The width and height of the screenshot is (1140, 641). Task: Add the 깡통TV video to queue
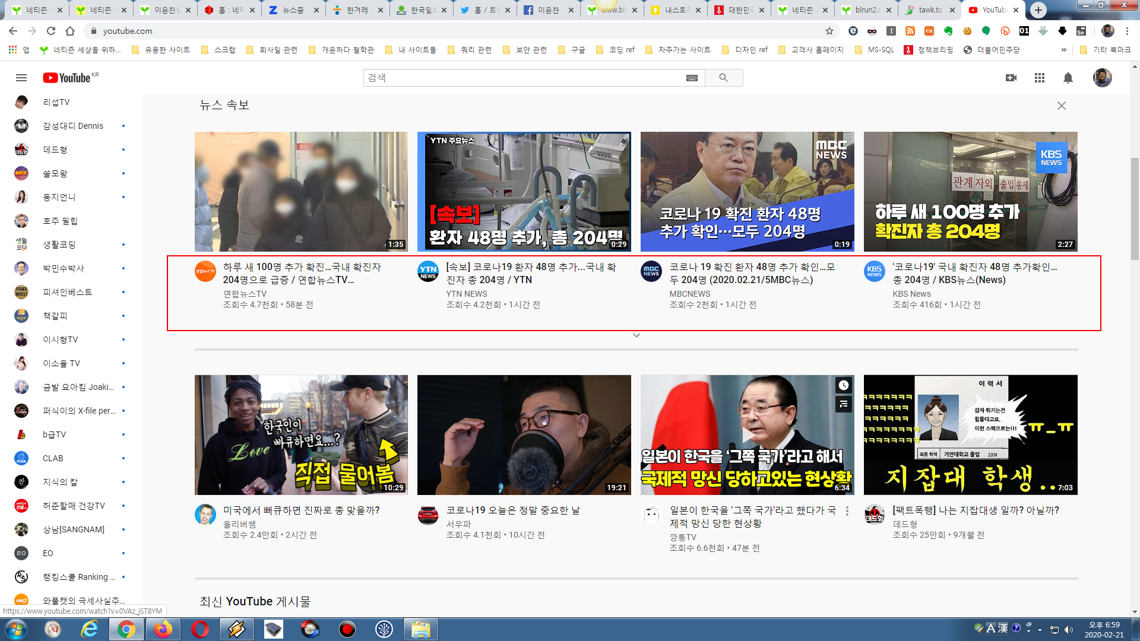[x=844, y=404]
